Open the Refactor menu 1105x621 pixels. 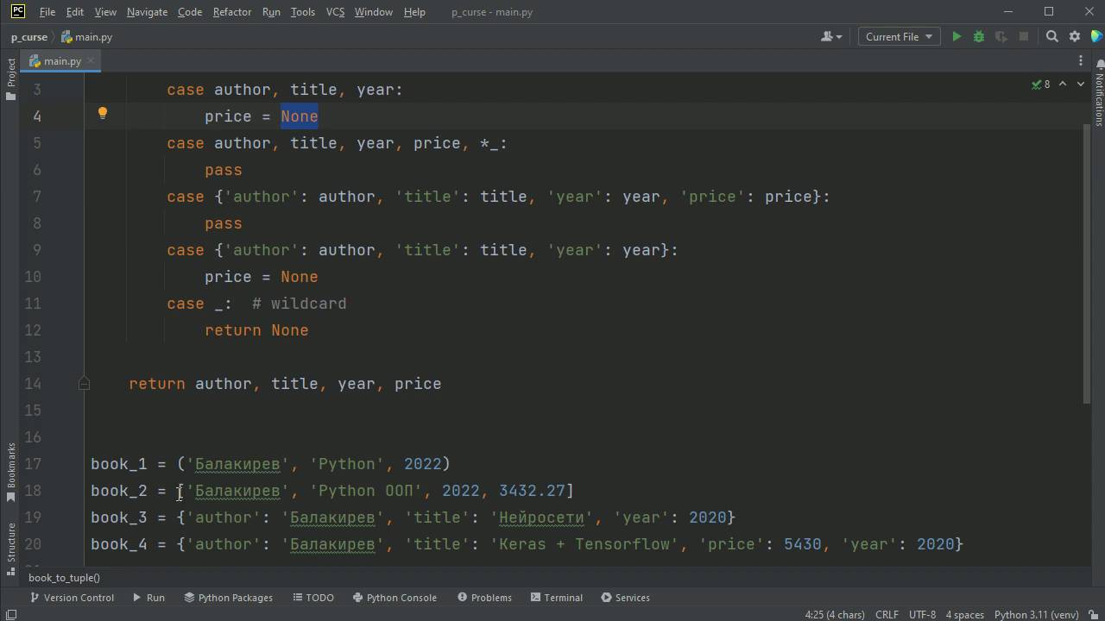[x=231, y=12]
